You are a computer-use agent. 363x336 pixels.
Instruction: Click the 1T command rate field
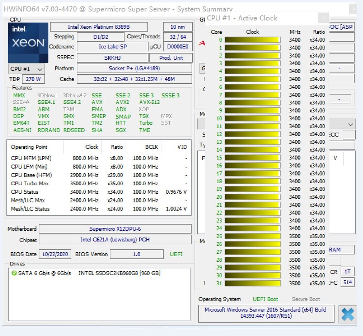(x=347, y=272)
